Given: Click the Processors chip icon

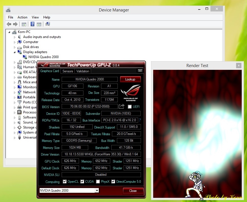Looking at the screenshot, I should tap(19, 112).
